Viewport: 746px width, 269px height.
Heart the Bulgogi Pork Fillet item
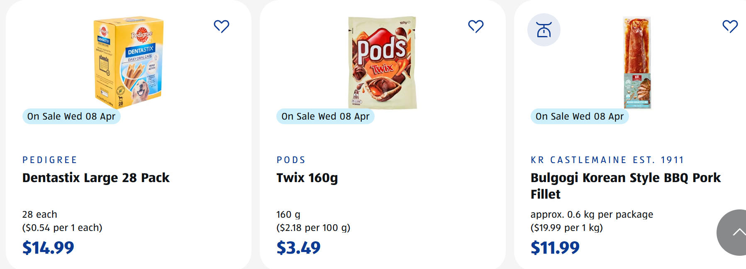coord(730,26)
